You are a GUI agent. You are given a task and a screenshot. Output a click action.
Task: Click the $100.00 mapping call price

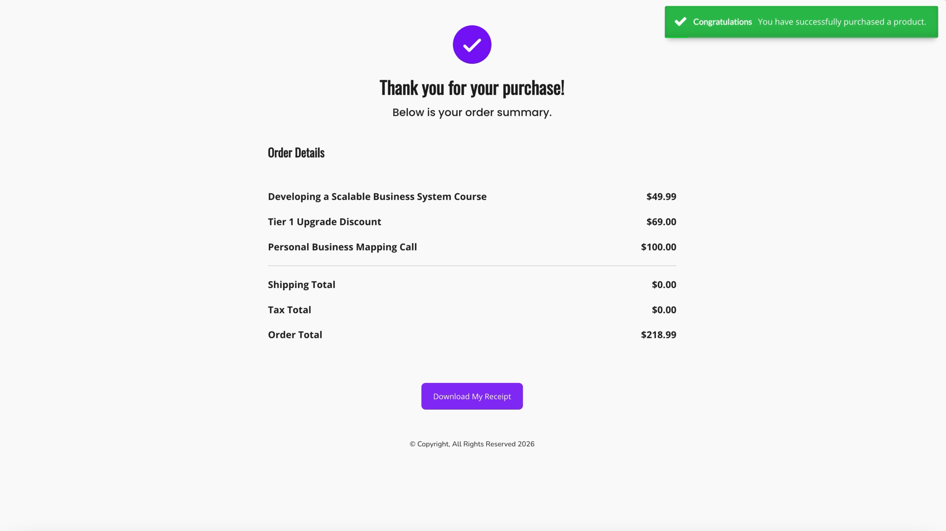pyautogui.click(x=659, y=247)
